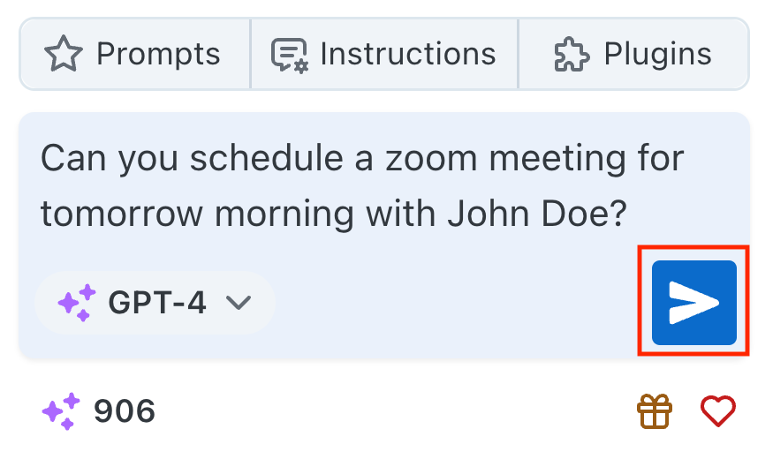Viewport: 773px width, 459px height.
Task: Click the purple sparkle icon beside 906
Action: point(61,411)
